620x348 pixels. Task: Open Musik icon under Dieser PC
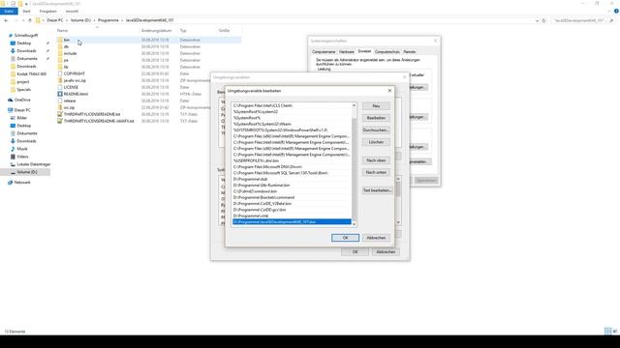[x=13, y=149]
